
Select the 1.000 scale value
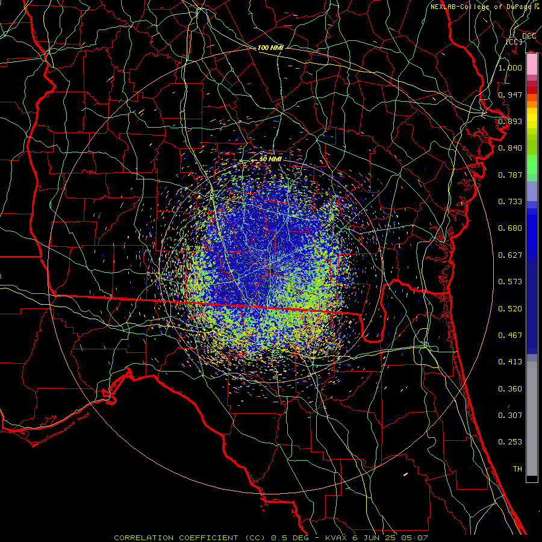510,67
